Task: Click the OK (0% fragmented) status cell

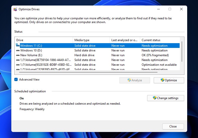Action: click(x=155, y=55)
